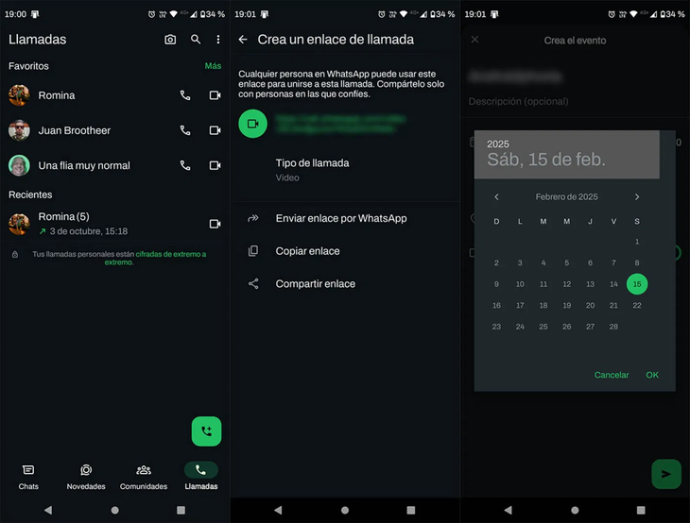This screenshot has height=523, width=690.
Task: Tap the search magnifier in Llamadas header
Action: coord(196,40)
